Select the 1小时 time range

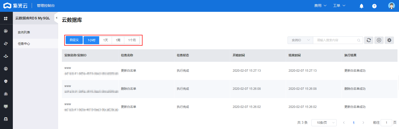pos(91,40)
